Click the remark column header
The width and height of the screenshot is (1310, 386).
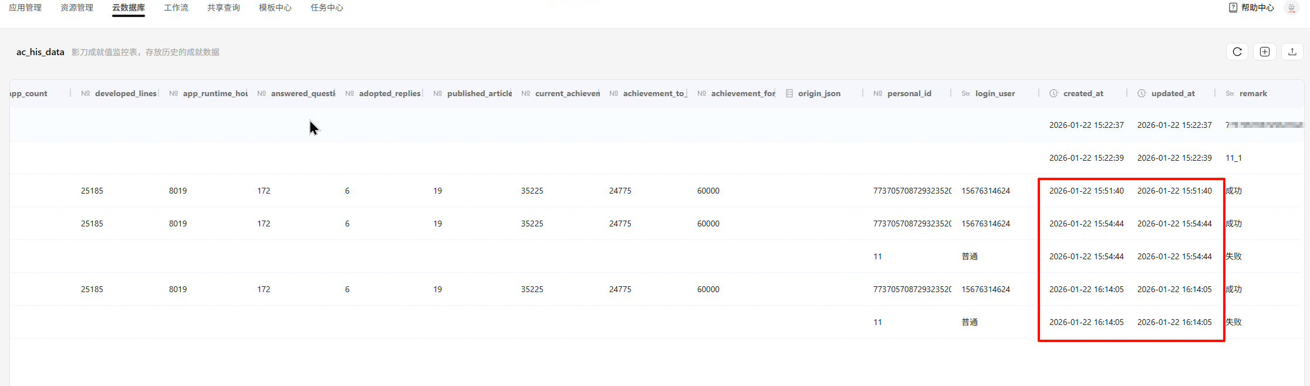point(1253,93)
